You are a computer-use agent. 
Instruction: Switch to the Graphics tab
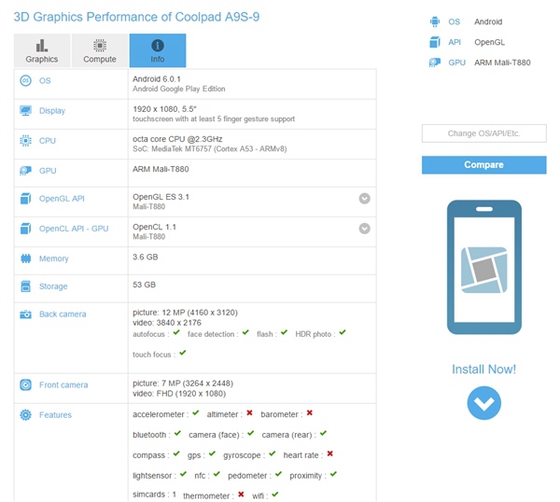pos(42,50)
